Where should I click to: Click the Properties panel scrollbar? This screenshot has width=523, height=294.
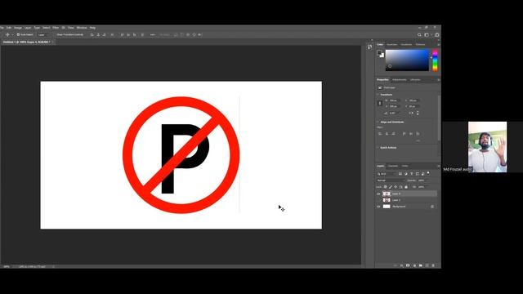(x=439, y=118)
